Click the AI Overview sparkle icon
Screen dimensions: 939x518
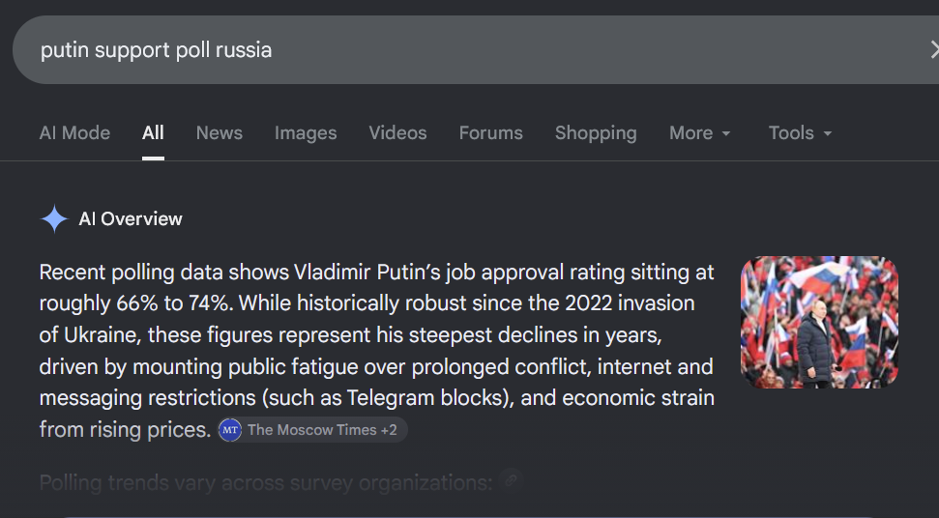point(54,219)
